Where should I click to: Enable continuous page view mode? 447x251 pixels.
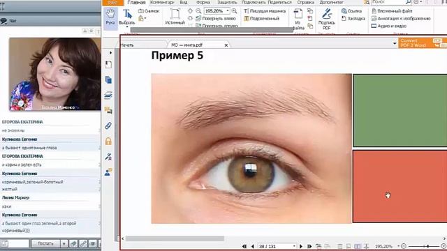pos(349,246)
